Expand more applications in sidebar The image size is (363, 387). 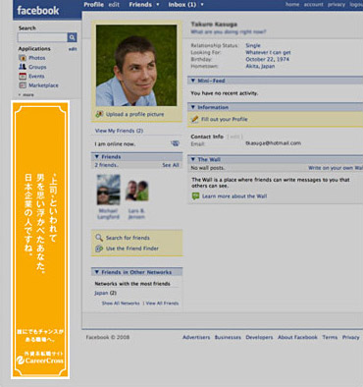point(26,94)
